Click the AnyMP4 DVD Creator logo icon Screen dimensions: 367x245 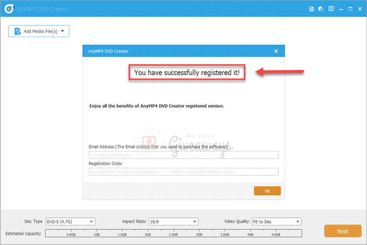point(8,9)
